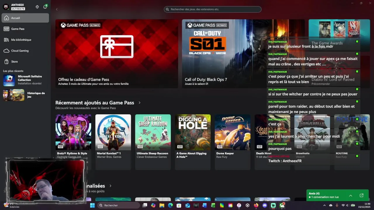Open the Mortal Kombat 1 game tile
Image resolution: width=374 pixels, height=210 pixels.
pos(113,142)
